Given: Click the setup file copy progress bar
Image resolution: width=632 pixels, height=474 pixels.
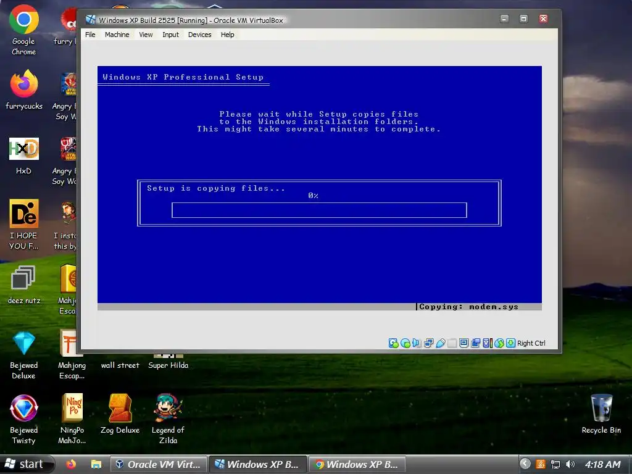Looking at the screenshot, I should (x=319, y=210).
